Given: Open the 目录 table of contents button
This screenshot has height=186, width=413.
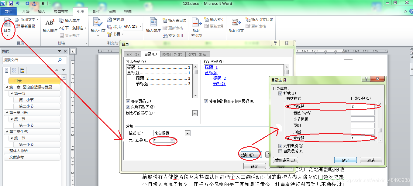Looking at the screenshot, I should pyautogui.click(x=7, y=27).
